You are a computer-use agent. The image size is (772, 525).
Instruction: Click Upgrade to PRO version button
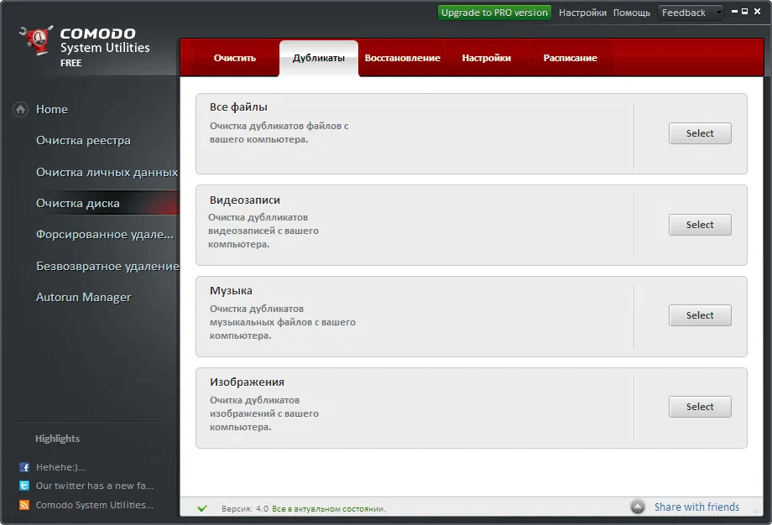pyautogui.click(x=494, y=13)
